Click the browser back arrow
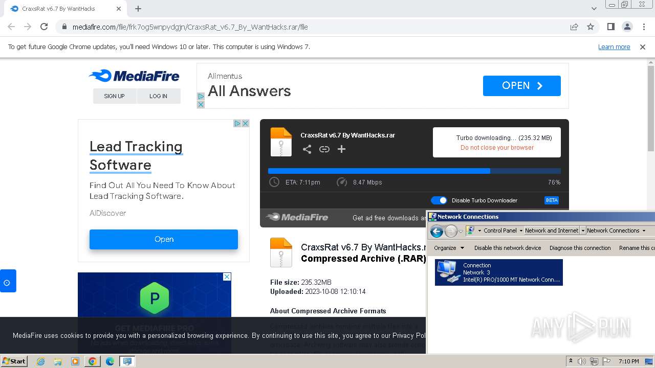Image resolution: width=655 pixels, height=368 pixels. (x=11, y=27)
